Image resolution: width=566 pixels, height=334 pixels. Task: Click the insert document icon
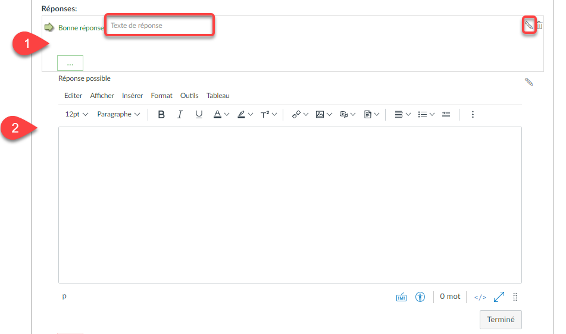[367, 114]
